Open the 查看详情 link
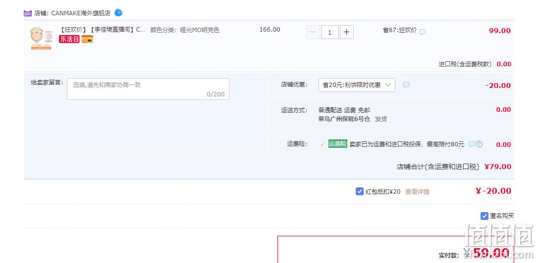The height and width of the screenshot is (263, 538). coord(417,192)
